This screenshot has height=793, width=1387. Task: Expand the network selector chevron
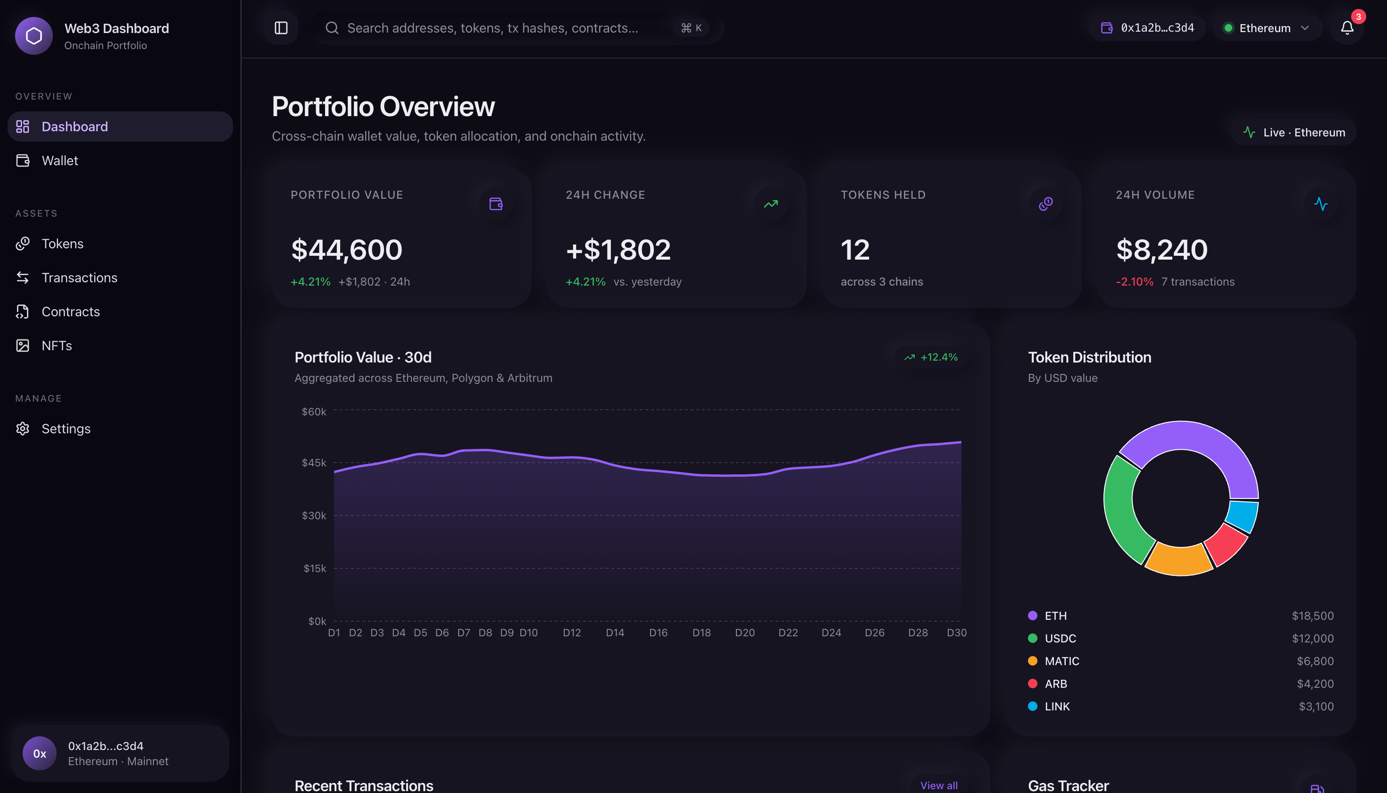pos(1305,28)
